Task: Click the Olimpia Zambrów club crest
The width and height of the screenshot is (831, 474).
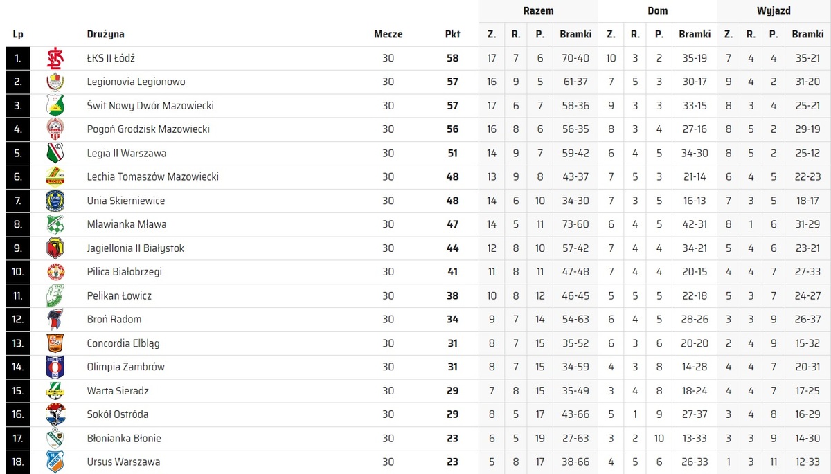Action: coord(55,367)
